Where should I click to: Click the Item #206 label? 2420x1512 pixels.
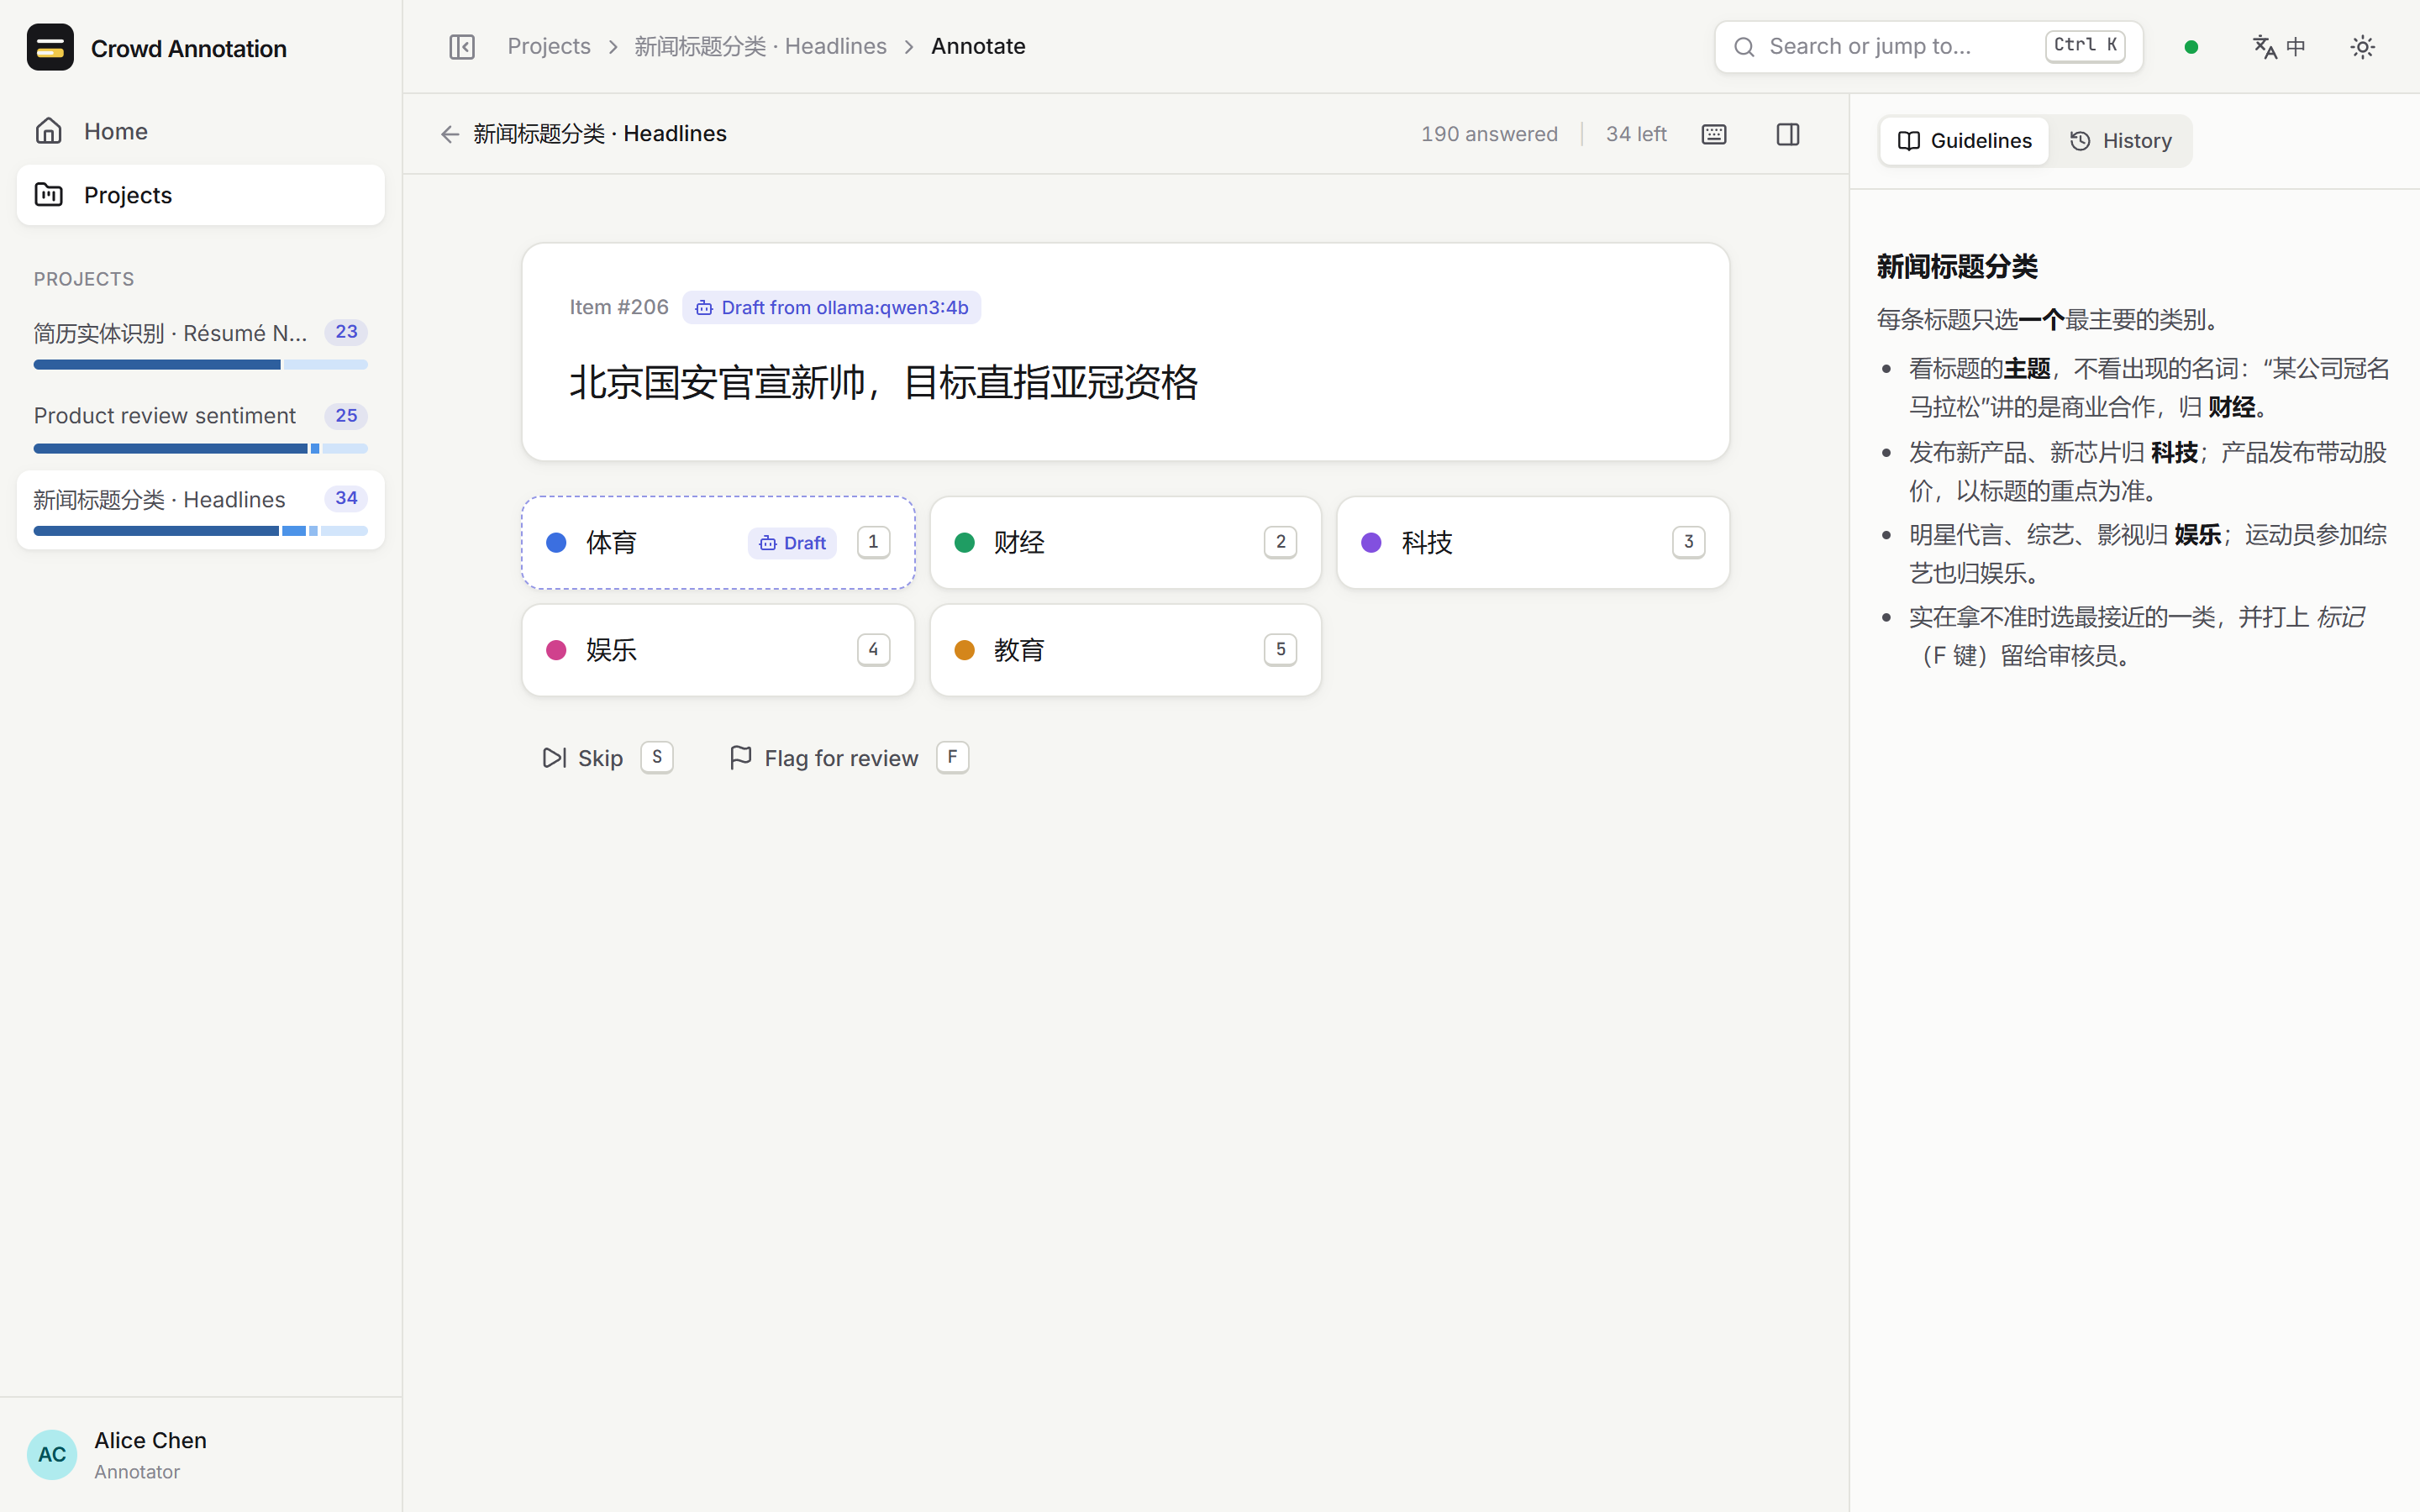619,307
